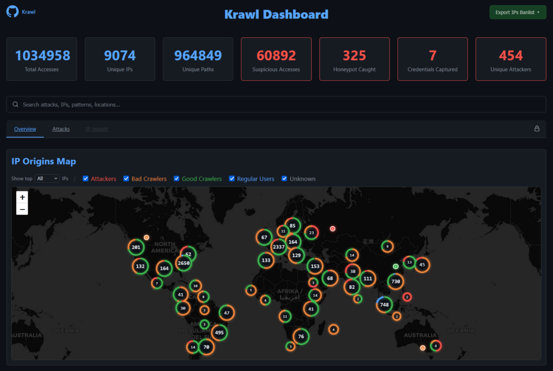
Task: Open the Export IPs Banlist dropdown
Action: tap(517, 12)
